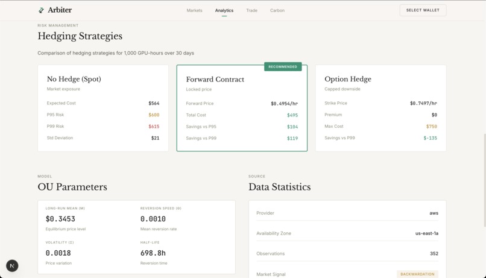Select the Analytics tab
Screen dimensions: 486x278
[x=224, y=10]
